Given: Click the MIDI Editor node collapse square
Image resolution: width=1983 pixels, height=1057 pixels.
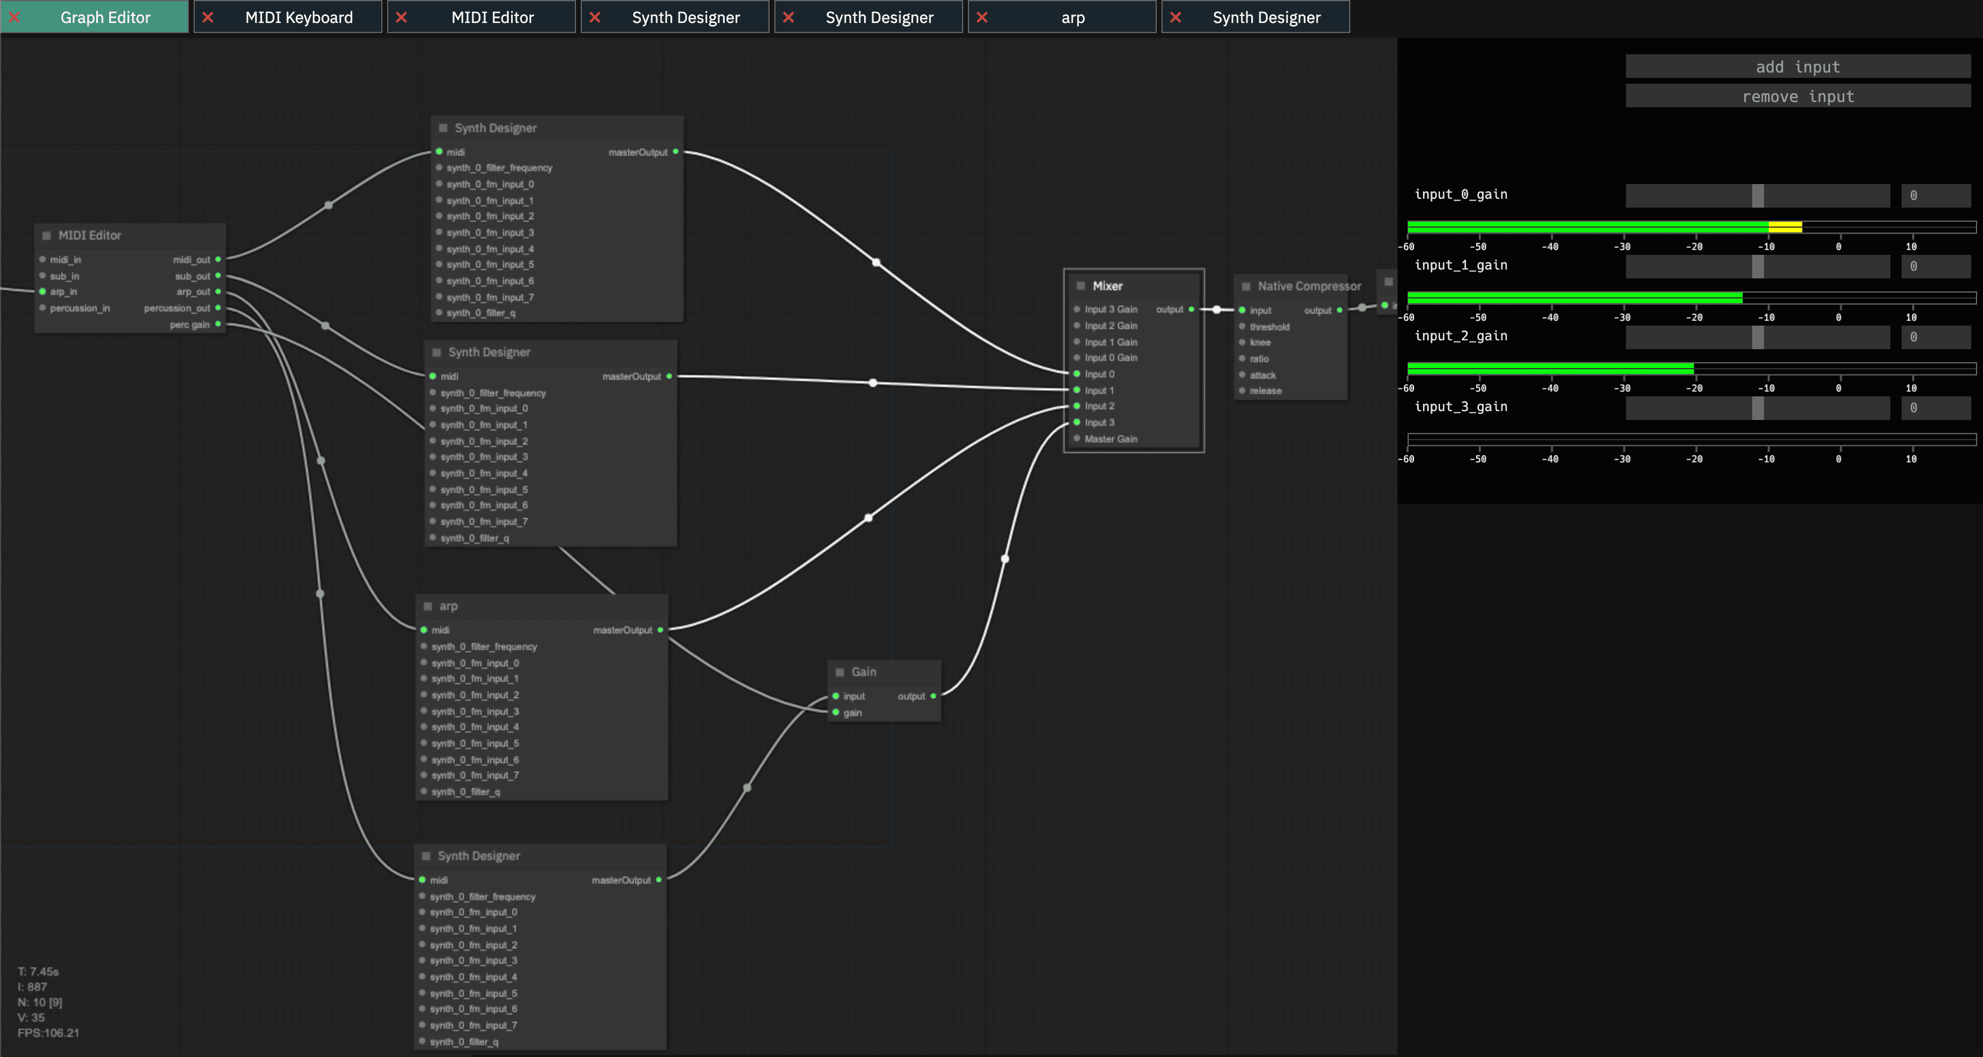Looking at the screenshot, I should coord(47,235).
